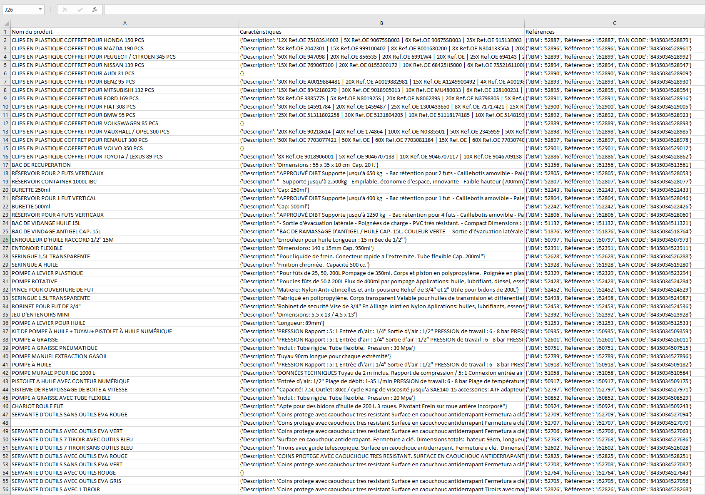Click references cell containing JBM '50918'
Image resolution: width=705 pixels, height=495 pixels.
(x=615, y=364)
